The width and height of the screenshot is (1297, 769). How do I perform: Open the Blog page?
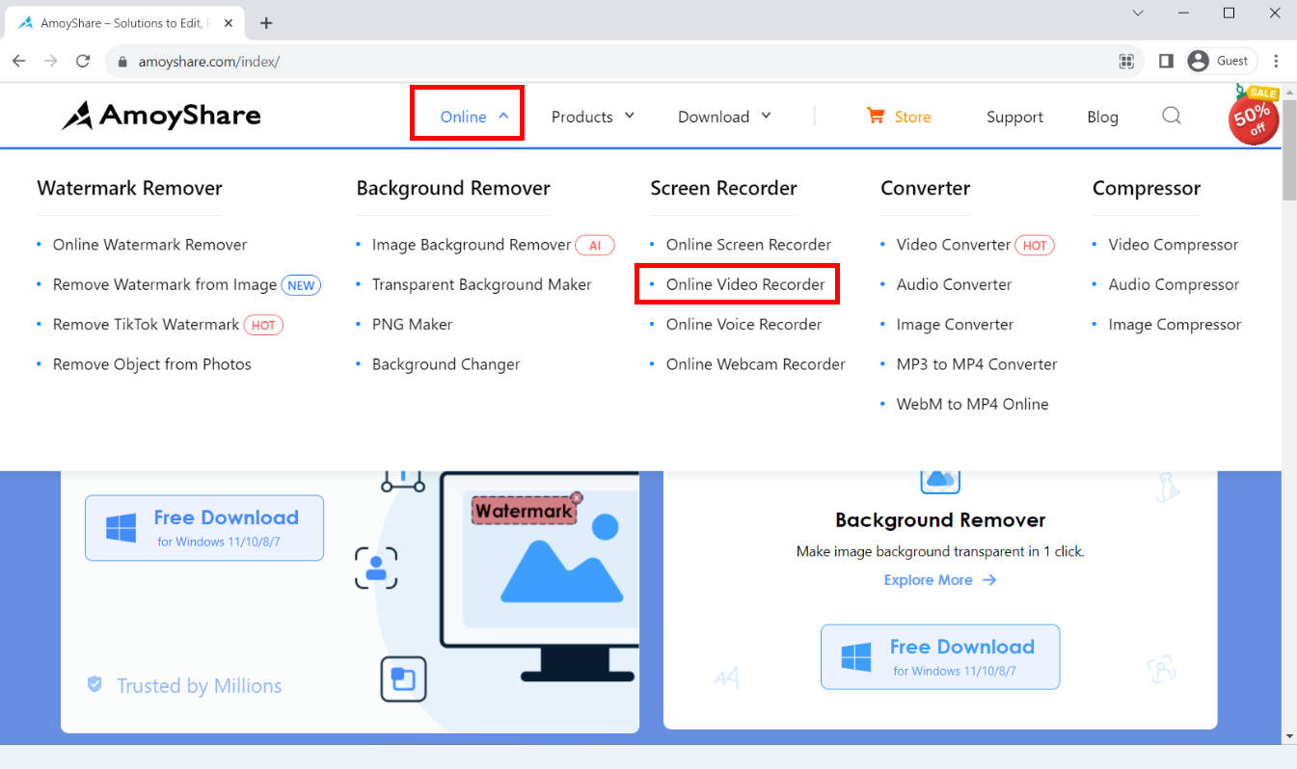1102,117
